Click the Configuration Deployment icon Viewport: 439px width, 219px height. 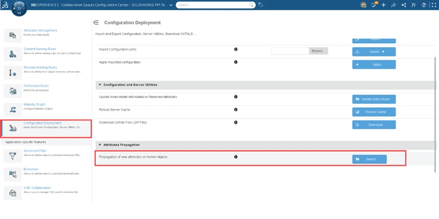13,128
